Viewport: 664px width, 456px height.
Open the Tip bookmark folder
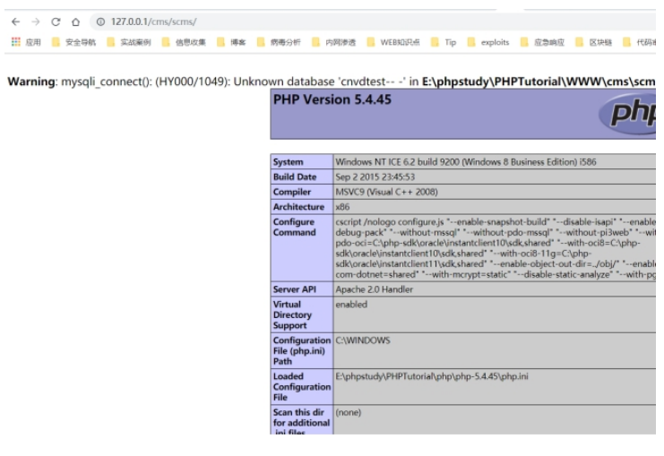444,42
